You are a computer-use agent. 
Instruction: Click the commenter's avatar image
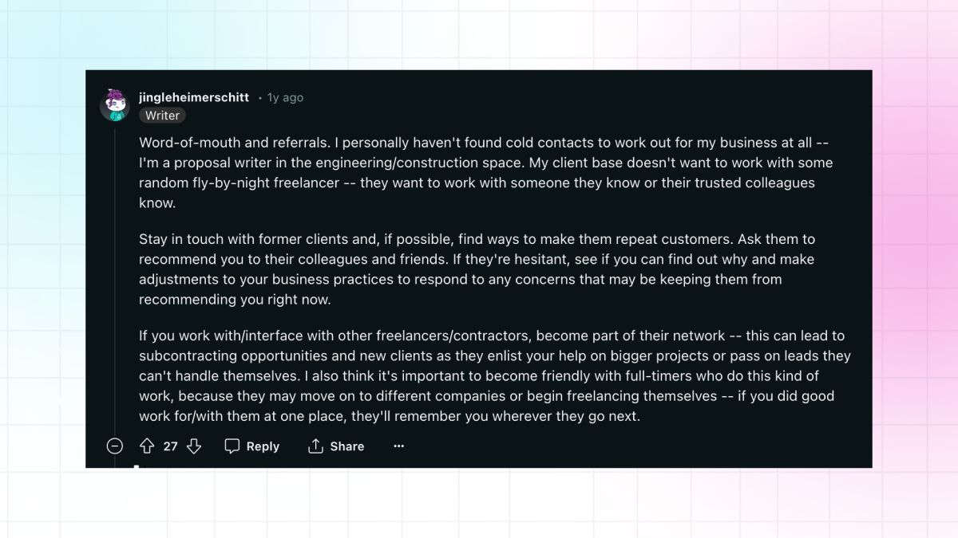pyautogui.click(x=115, y=105)
